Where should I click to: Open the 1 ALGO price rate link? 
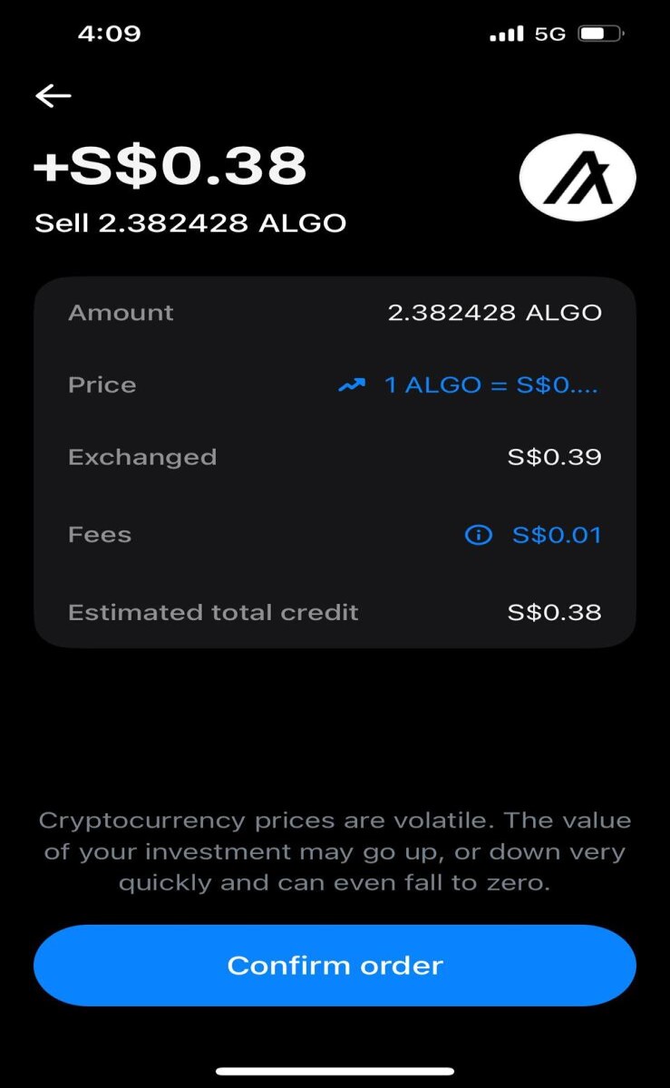492,385
